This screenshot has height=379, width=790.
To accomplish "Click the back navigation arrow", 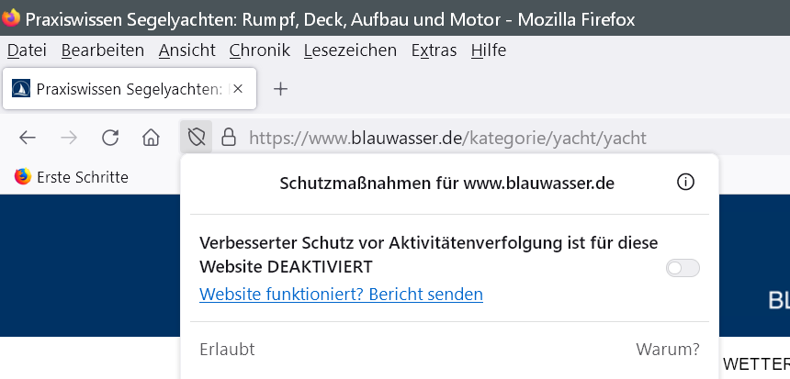I will (28, 138).
